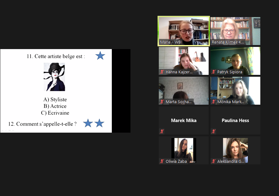The width and height of the screenshot is (279, 196).
Task: Select the Marek Mika participant tile
Action: coord(184,121)
